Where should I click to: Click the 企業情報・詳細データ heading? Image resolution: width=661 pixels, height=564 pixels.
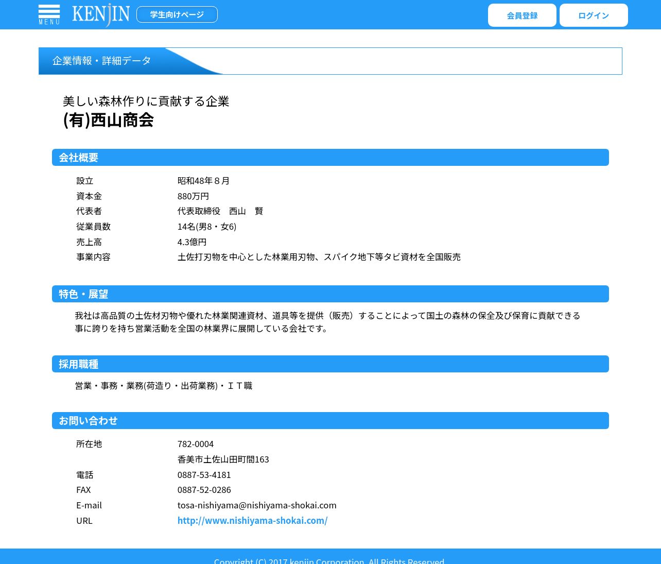(102, 61)
